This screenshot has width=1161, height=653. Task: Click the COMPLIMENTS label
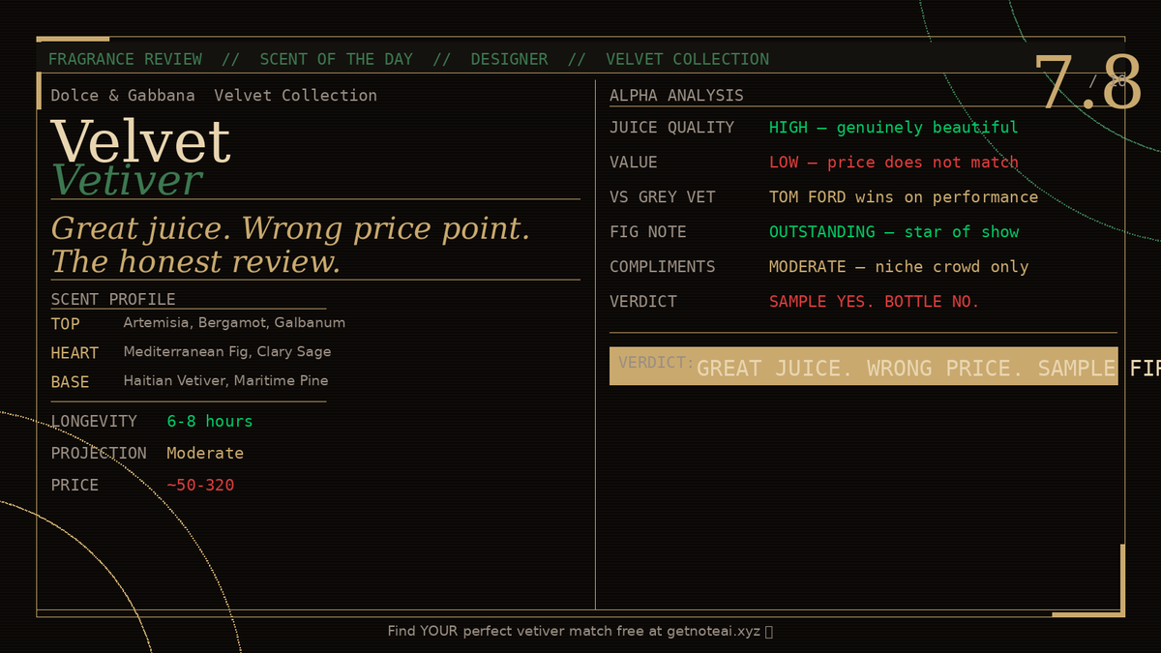pos(662,266)
